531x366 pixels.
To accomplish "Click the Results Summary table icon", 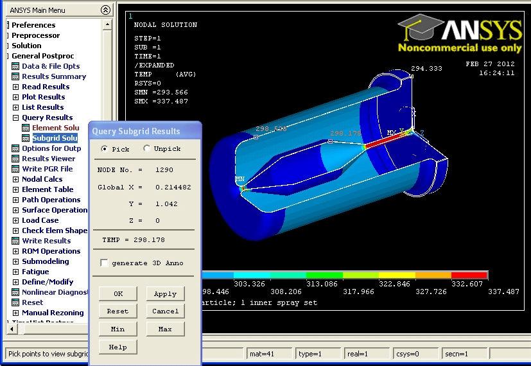I will (15, 76).
